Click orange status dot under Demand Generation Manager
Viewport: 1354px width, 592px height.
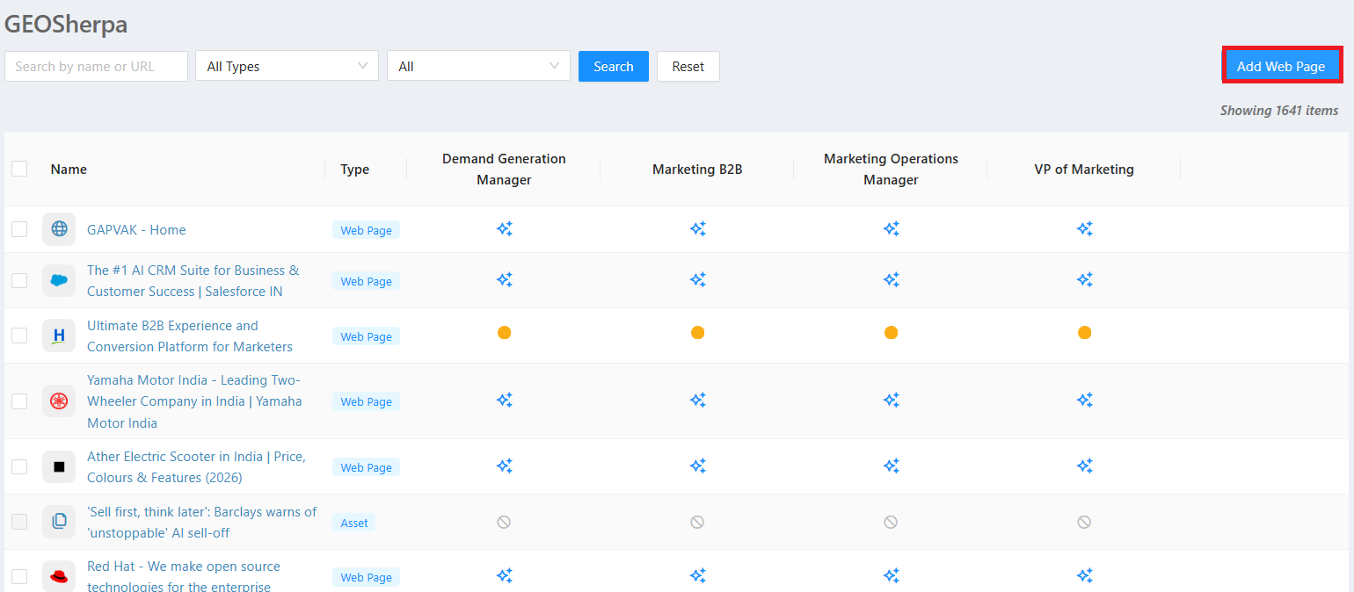pyautogui.click(x=504, y=332)
